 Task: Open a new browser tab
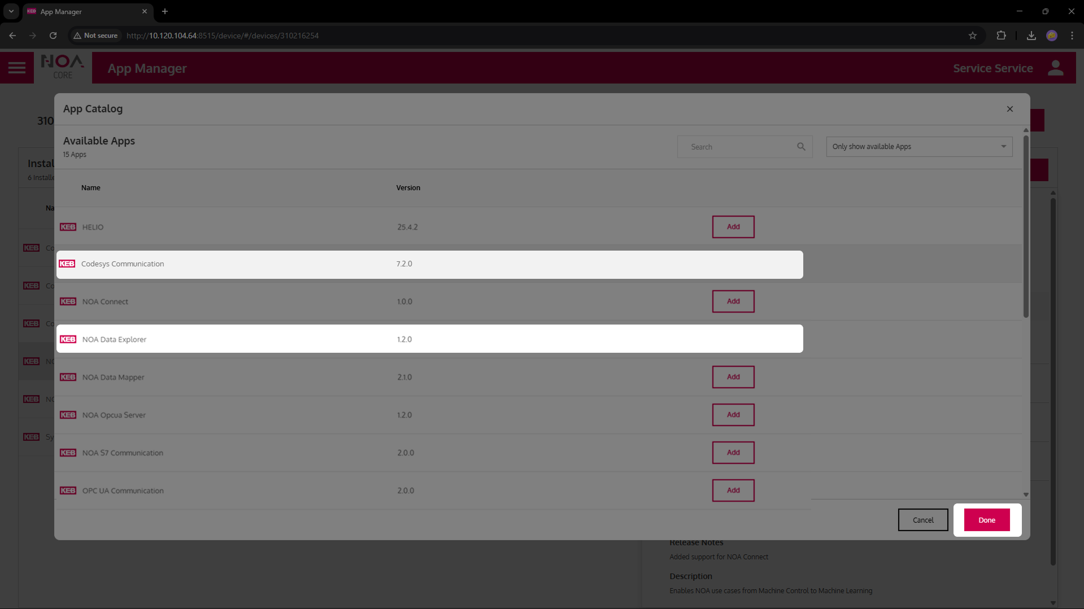[x=165, y=11]
